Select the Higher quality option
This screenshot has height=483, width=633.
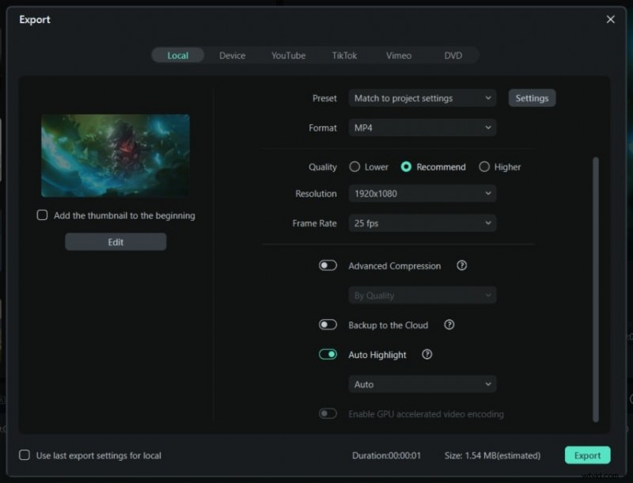(x=483, y=167)
